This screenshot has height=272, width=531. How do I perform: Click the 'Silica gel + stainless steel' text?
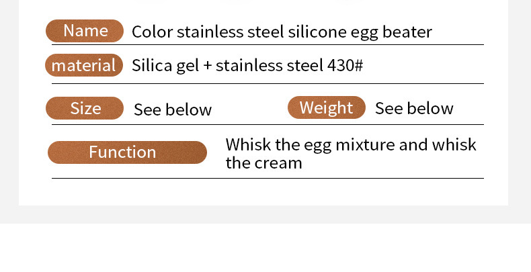pyautogui.click(x=229, y=66)
